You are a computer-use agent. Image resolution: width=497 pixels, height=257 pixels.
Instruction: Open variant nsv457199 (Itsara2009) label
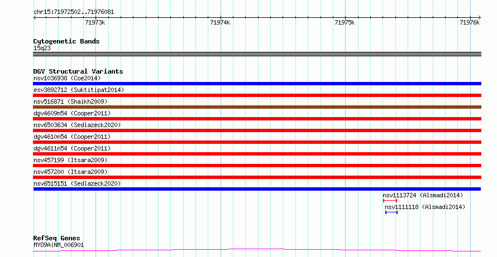(x=70, y=160)
